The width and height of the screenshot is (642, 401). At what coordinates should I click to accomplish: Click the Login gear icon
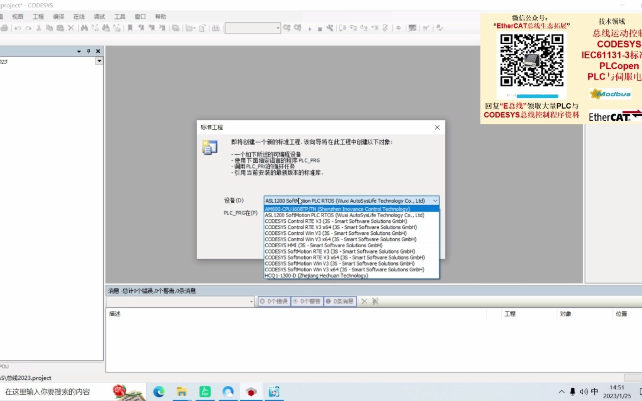pos(286,28)
